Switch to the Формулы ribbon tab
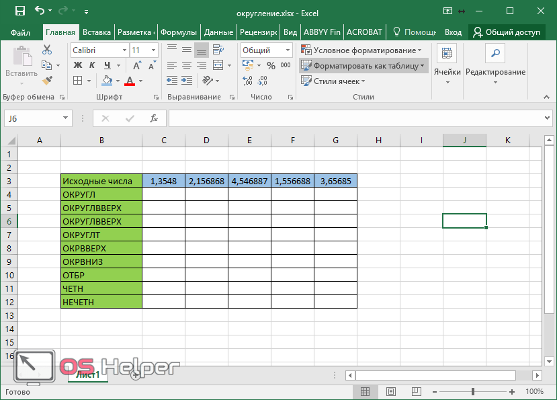This screenshot has height=400, width=557. click(178, 32)
